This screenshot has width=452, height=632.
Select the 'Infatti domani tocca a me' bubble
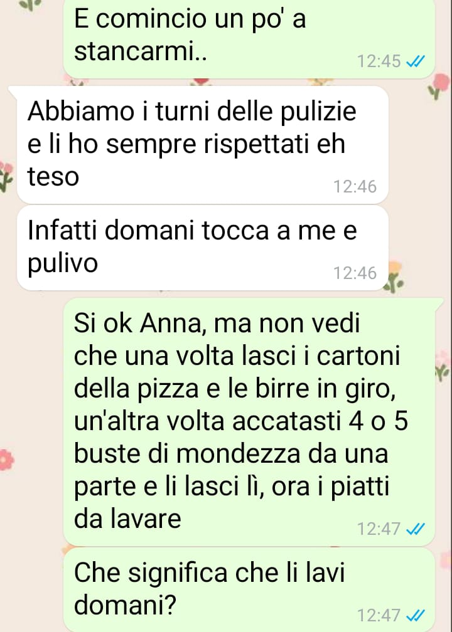click(203, 248)
